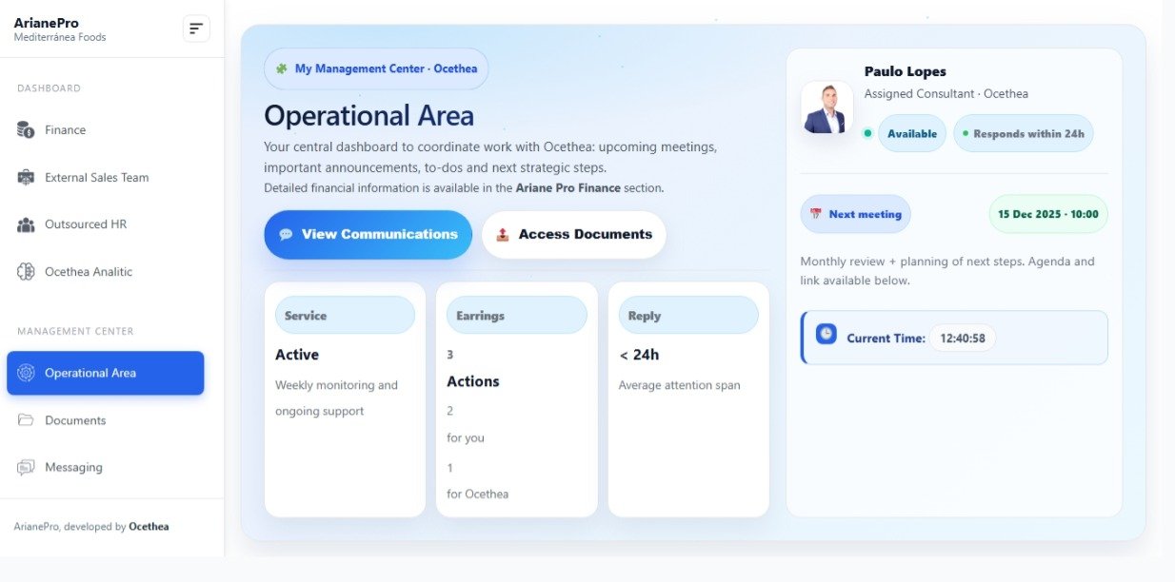The width and height of the screenshot is (1175, 582).
Task: Open the Finance section in sidebar
Action: pyautogui.click(x=65, y=129)
